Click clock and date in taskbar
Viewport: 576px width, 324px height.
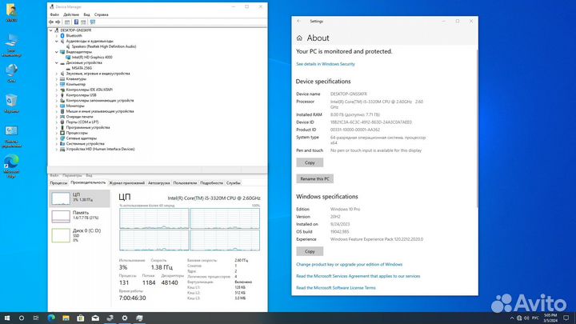pyautogui.click(x=550, y=318)
